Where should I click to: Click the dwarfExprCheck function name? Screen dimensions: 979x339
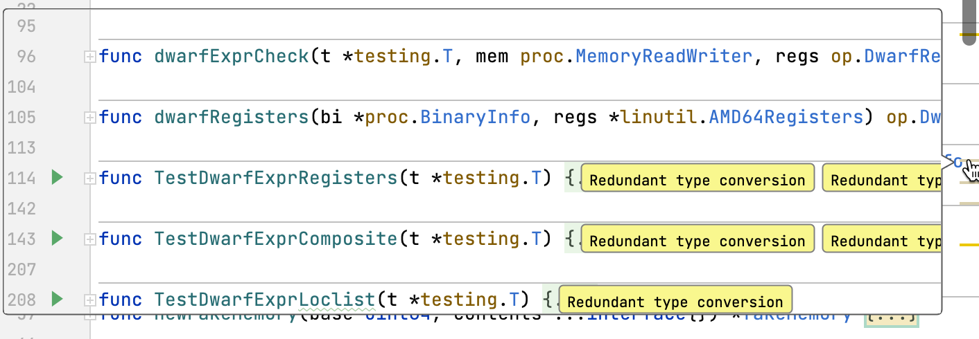point(232,56)
